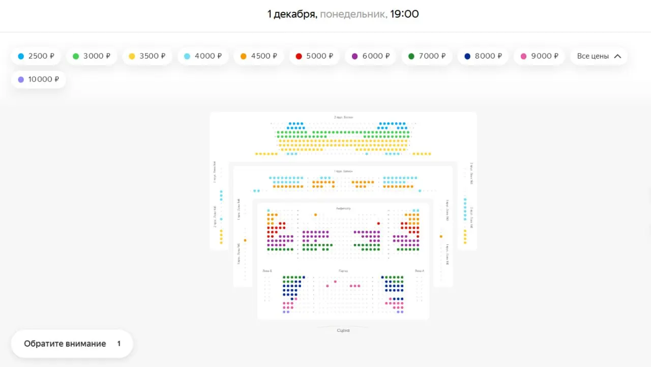Click the dark blue 8000 ₽ dot
Screen dimensions: 651x367
(467, 56)
